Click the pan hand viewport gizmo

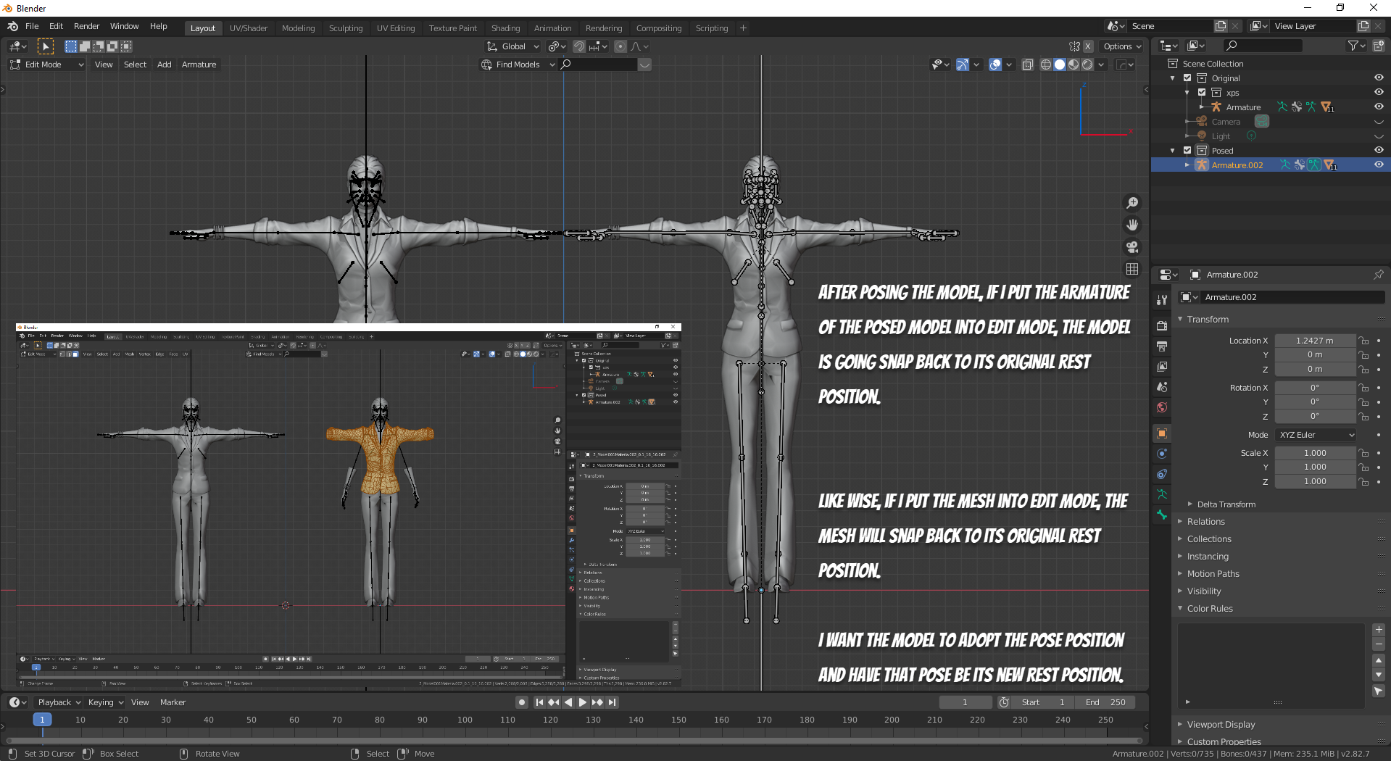click(x=1132, y=225)
